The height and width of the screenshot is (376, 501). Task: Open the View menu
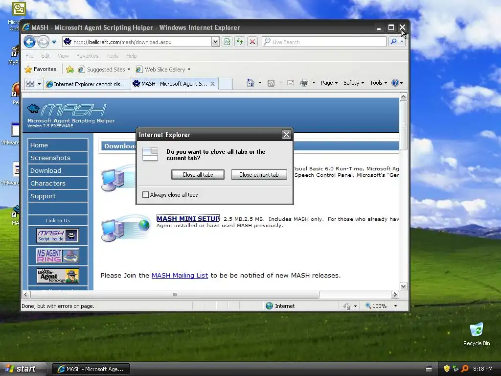tap(63, 56)
